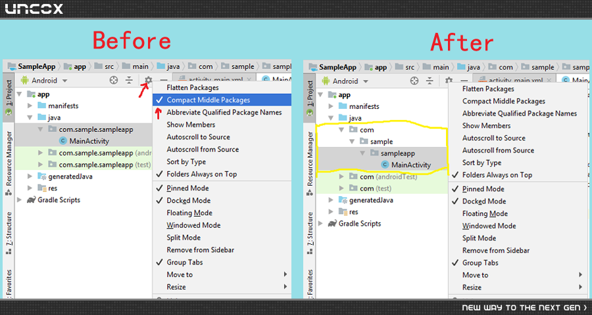Select the java folder label in After tree

pos(355,118)
